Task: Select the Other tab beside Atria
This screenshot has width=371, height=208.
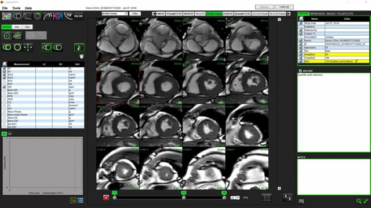Action: pyautogui.click(x=27, y=27)
